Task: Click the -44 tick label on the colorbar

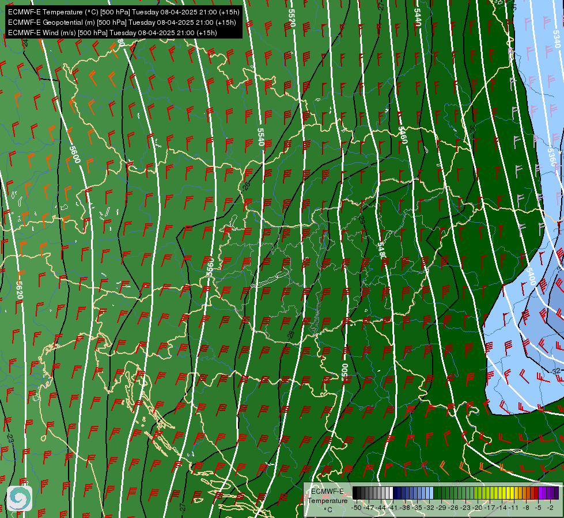Action: tap(381, 508)
